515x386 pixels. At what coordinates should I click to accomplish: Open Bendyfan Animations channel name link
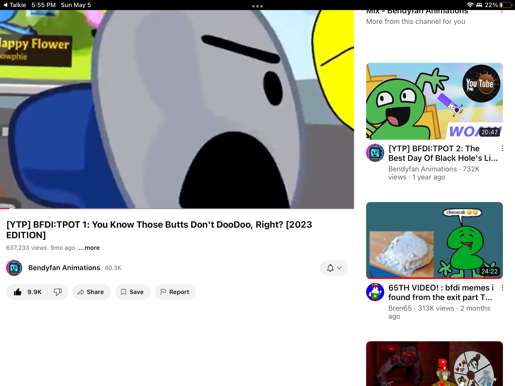tap(64, 268)
